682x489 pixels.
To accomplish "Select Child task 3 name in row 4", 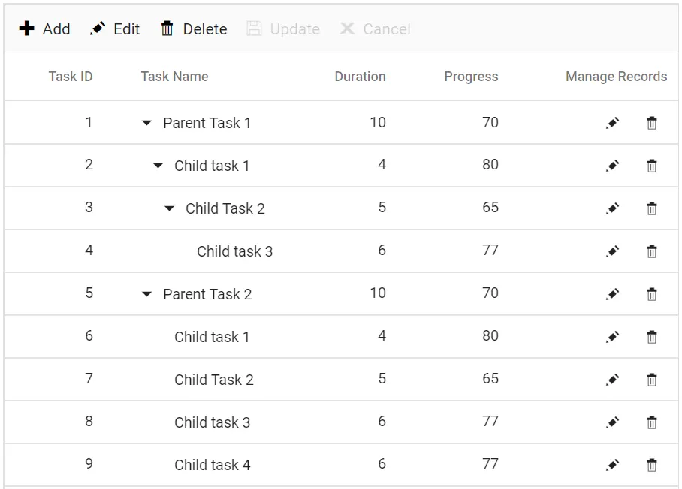I will [235, 251].
